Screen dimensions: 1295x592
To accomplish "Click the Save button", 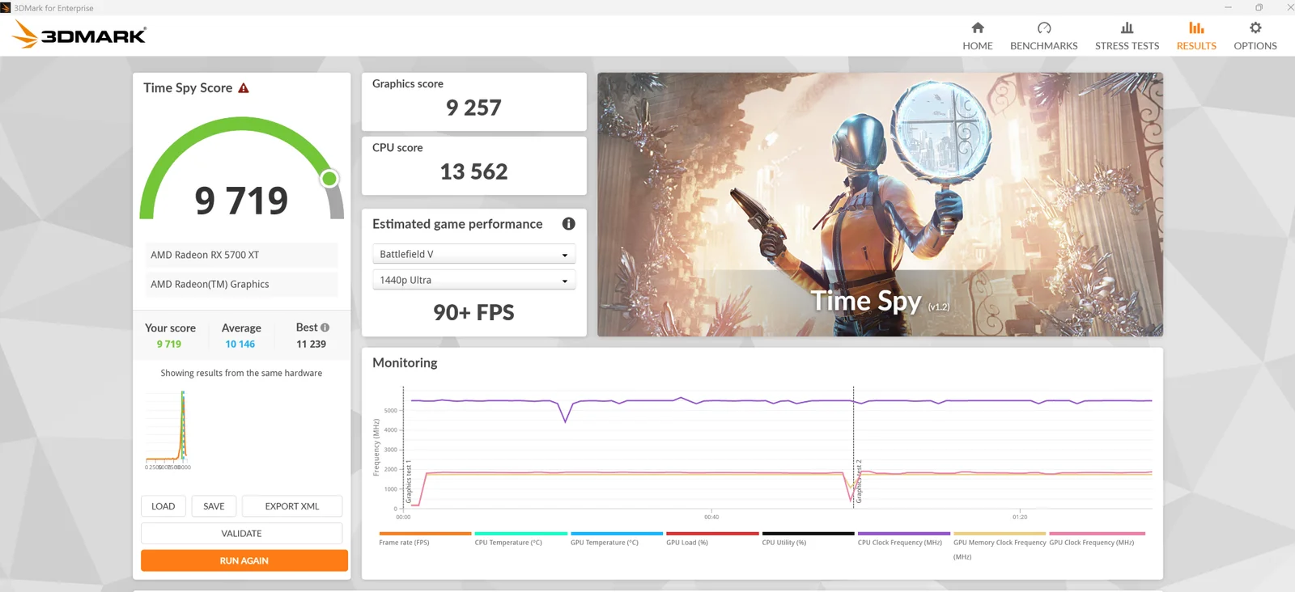I will point(214,506).
